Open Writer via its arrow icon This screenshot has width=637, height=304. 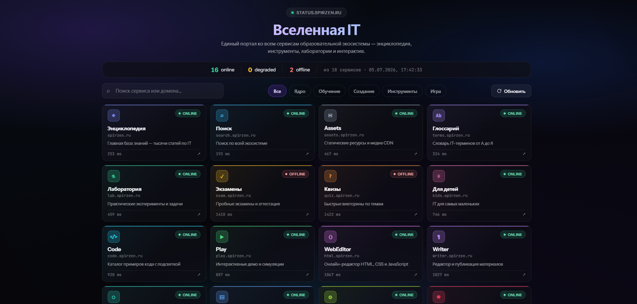(524, 275)
